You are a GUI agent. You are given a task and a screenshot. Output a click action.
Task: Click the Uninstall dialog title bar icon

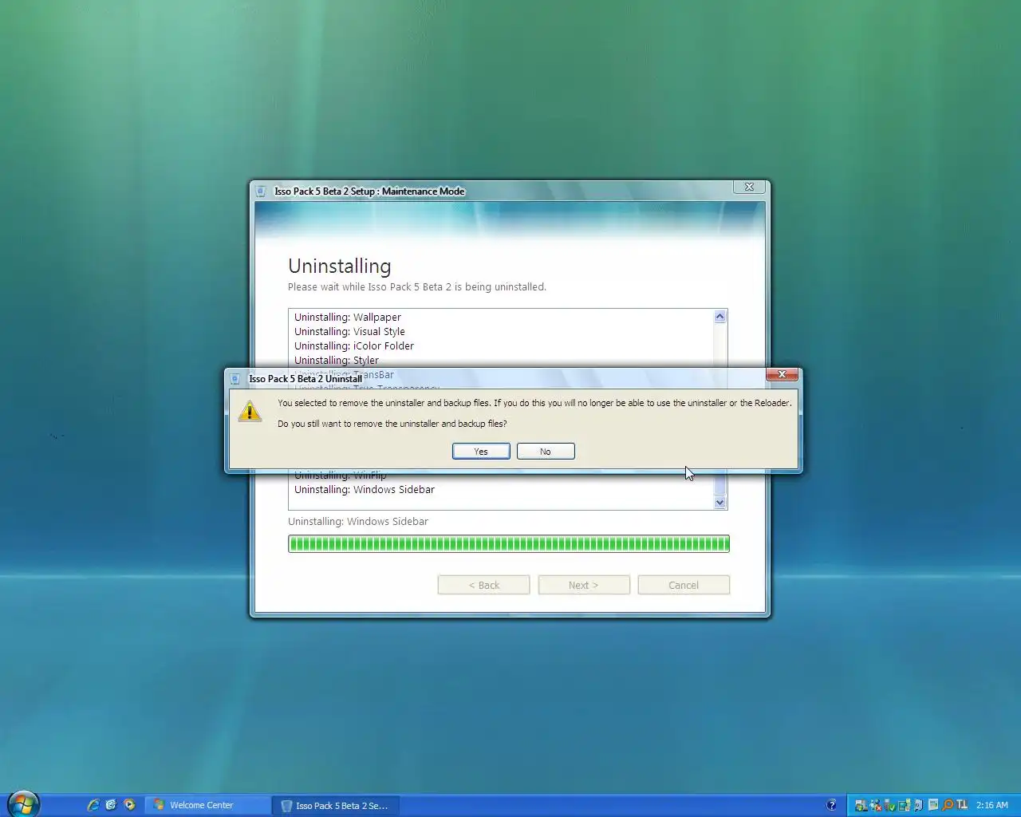click(235, 379)
